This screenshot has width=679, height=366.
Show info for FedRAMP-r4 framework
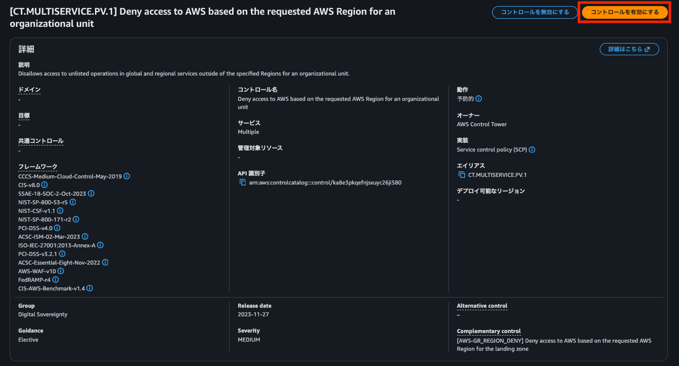pos(55,280)
